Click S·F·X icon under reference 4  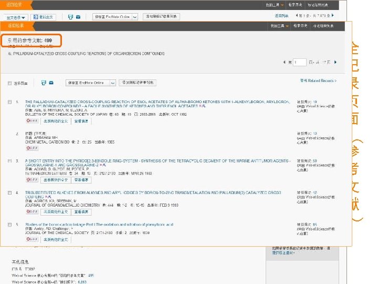coord(32,212)
